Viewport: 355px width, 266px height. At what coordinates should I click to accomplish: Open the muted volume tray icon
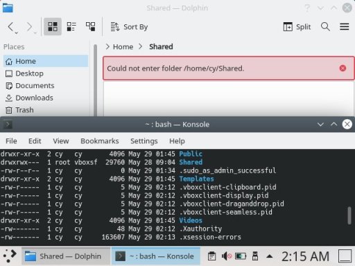tap(226, 256)
